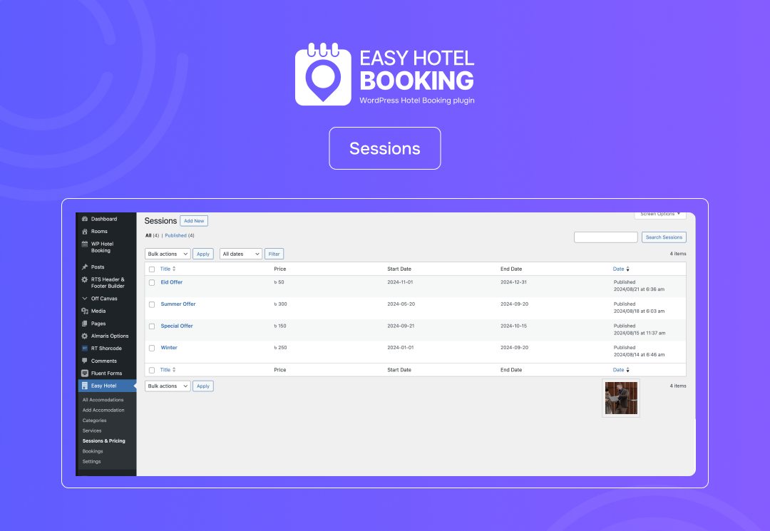Open the Eid Offer session link
770x531 pixels.
coord(171,282)
